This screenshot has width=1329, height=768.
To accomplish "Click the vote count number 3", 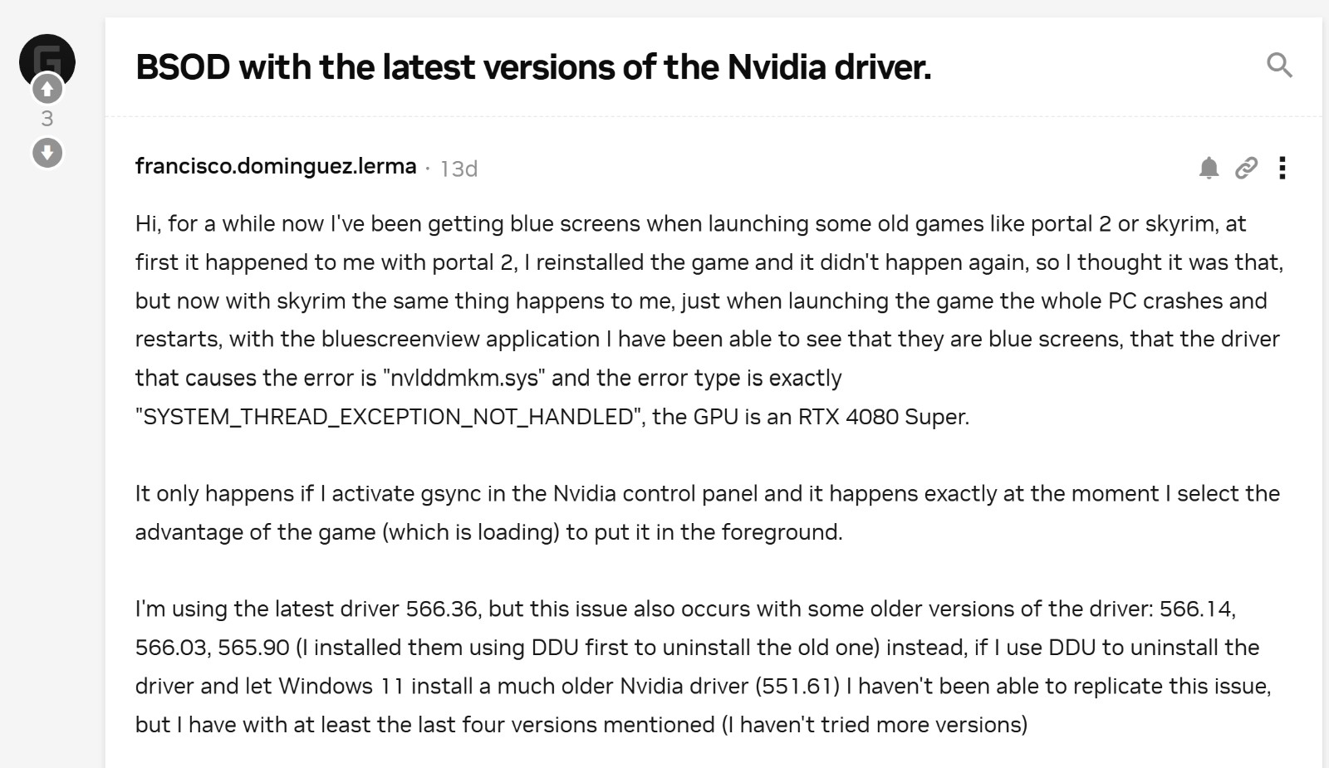I will click(47, 120).
